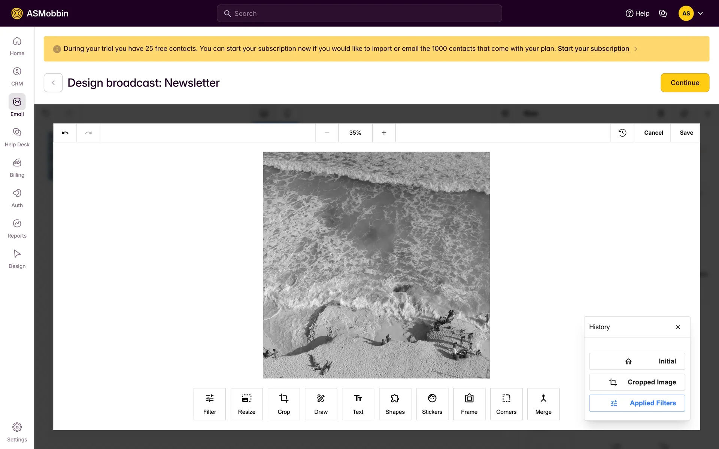Select the Crop tool
Image resolution: width=719 pixels, height=449 pixels.
coord(283,404)
